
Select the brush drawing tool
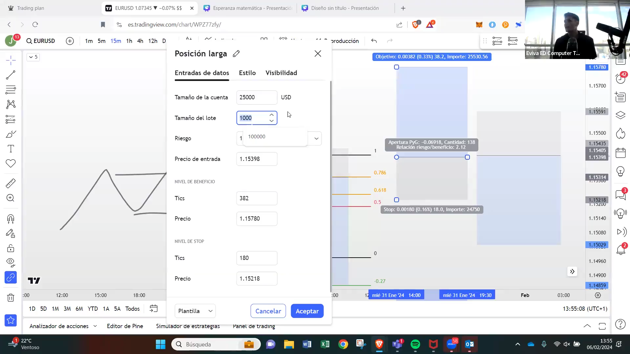[10, 134]
